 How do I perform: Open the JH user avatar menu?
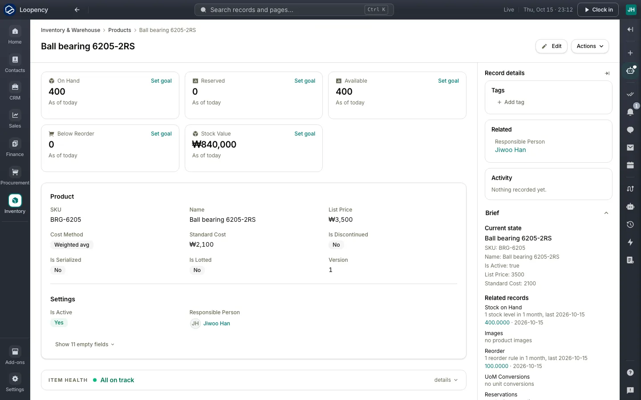point(631,10)
